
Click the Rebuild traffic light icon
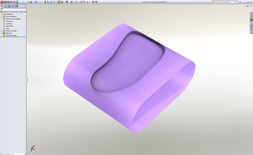click(45, 2)
